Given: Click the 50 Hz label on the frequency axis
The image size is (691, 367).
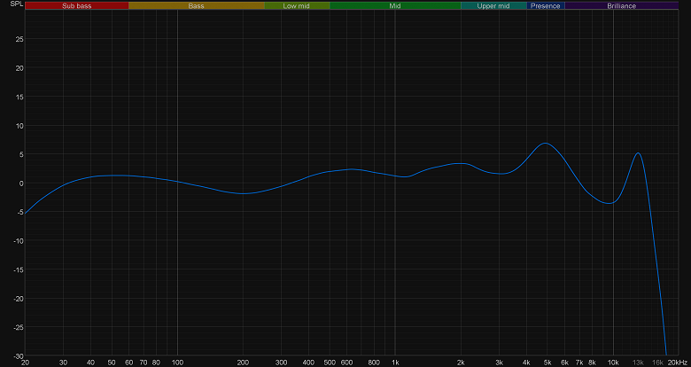Looking at the screenshot, I should (x=112, y=363).
